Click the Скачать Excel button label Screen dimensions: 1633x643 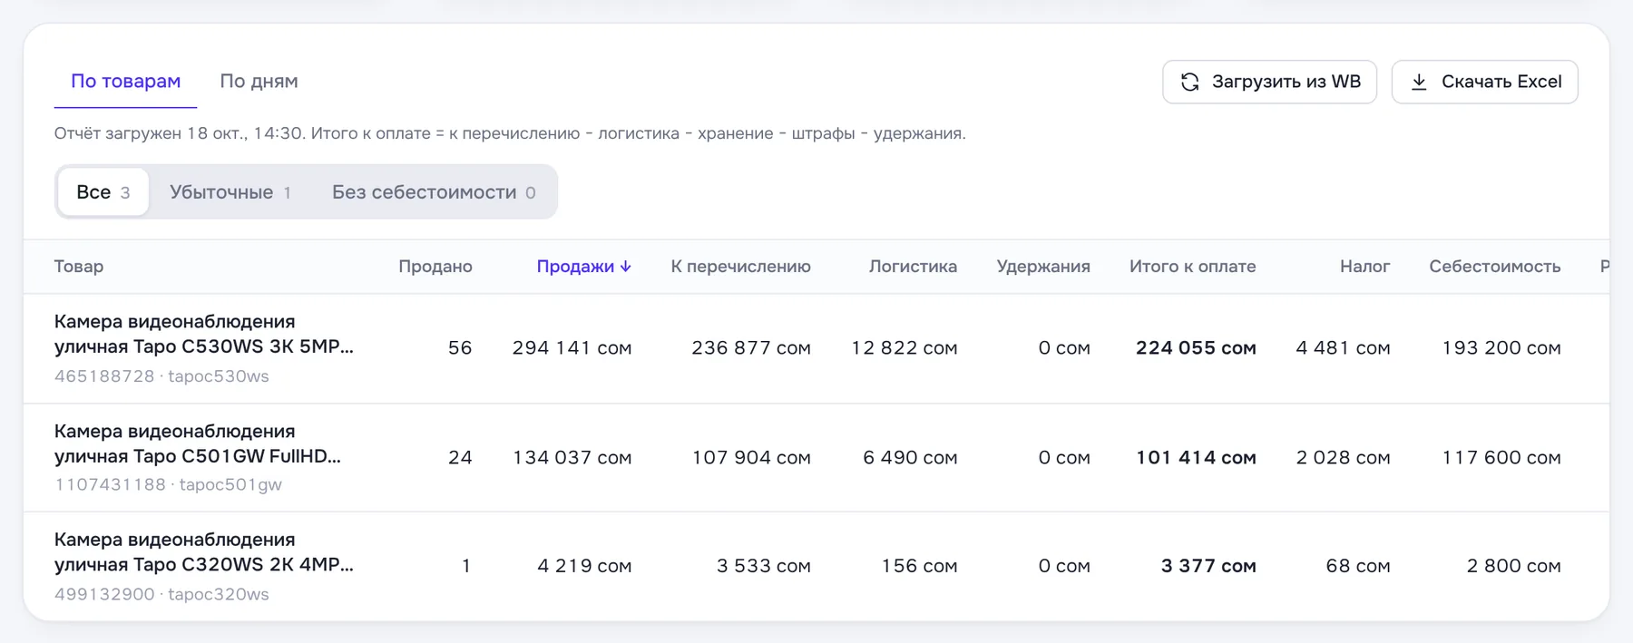[1501, 82]
